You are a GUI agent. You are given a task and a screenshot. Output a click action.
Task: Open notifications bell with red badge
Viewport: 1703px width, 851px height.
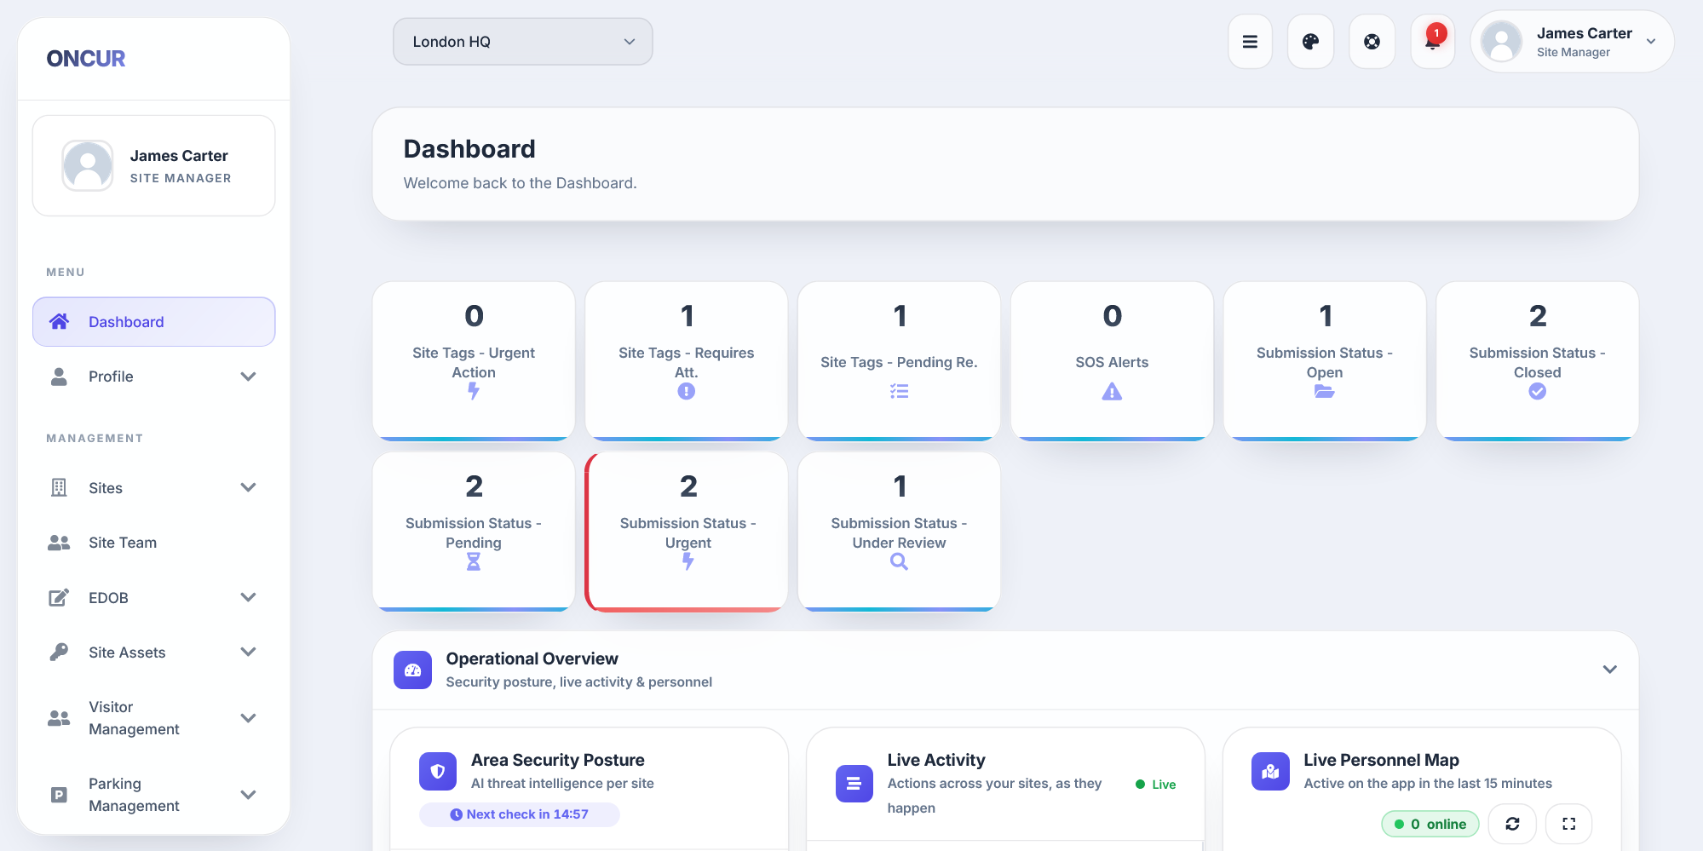[x=1433, y=41]
